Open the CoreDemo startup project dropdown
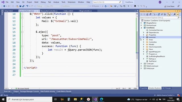The width and height of the screenshot is (182, 102). 75,6
